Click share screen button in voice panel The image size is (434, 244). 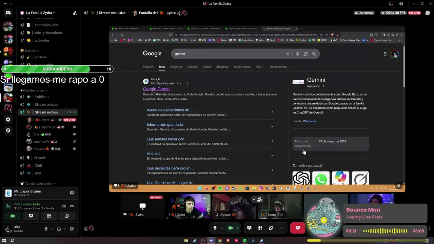click(31, 216)
